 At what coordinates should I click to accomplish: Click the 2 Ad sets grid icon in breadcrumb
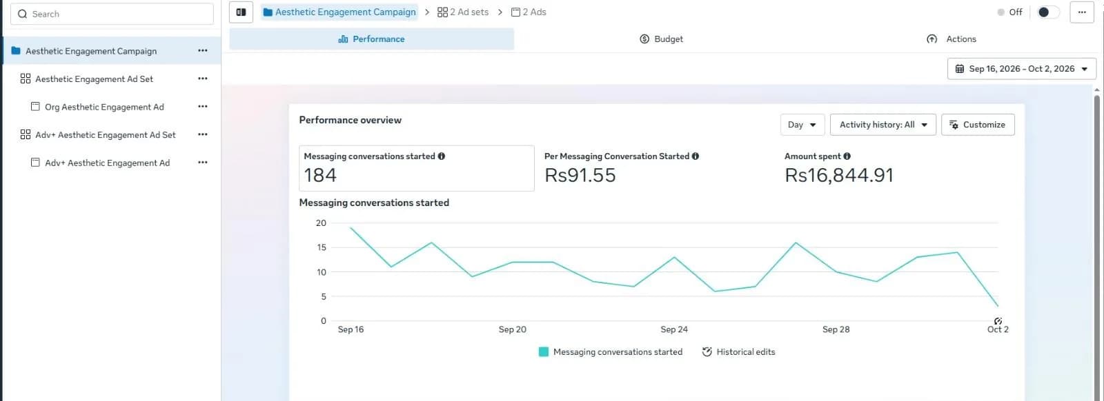pos(442,12)
